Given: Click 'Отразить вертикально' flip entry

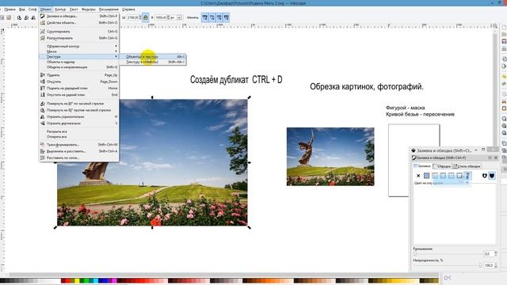Looking at the screenshot, I should [79, 123].
